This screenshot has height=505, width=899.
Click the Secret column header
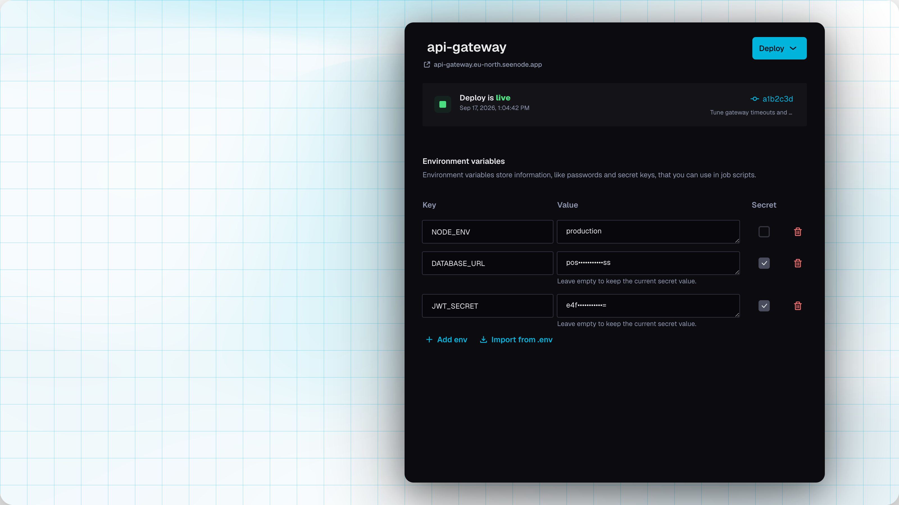click(x=764, y=205)
